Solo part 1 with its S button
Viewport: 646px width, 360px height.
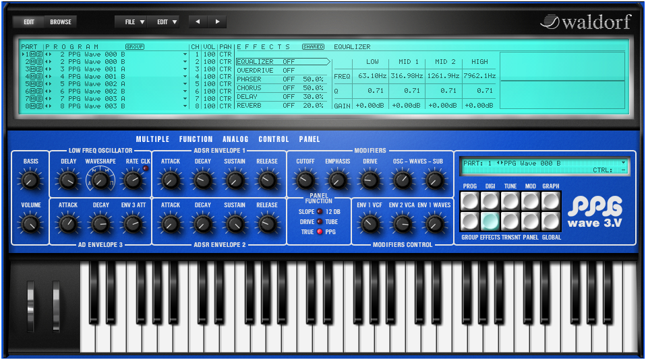[x=39, y=55]
